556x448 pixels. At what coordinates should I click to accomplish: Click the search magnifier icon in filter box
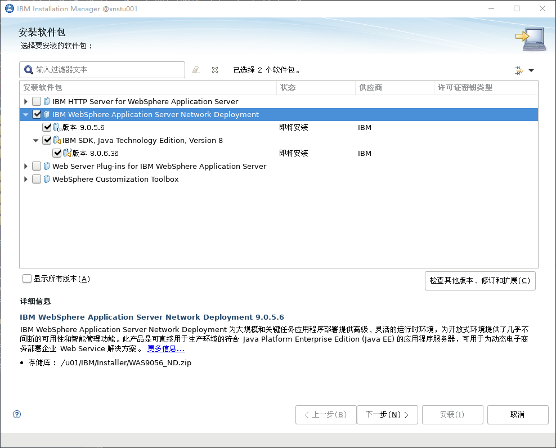point(28,70)
